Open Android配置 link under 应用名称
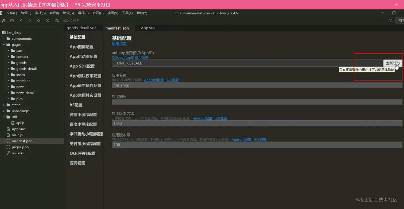The width and height of the screenshot is (404, 209). [154, 80]
